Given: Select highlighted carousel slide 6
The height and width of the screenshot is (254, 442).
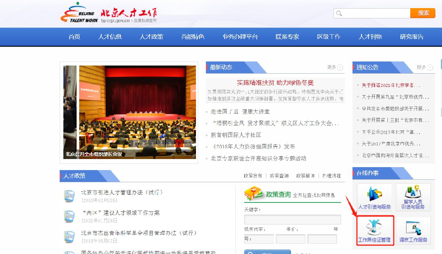Looking at the screenshot, I should (x=179, y=144).
